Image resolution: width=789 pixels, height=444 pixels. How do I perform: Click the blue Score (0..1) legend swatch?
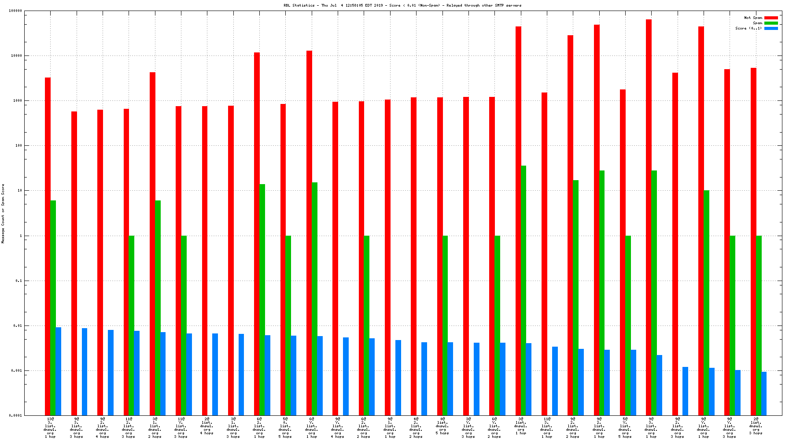pos(771,29)
